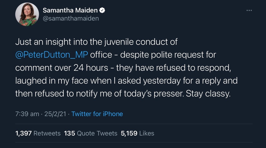Show the Quote Tweets list
The height and width of the screenshot is (148, 266).
pyautogui.click(x=97, y=133)
